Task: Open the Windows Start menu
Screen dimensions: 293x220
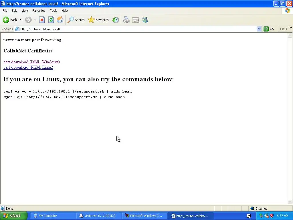Action: pyautogui.click(x=14, y=216)
